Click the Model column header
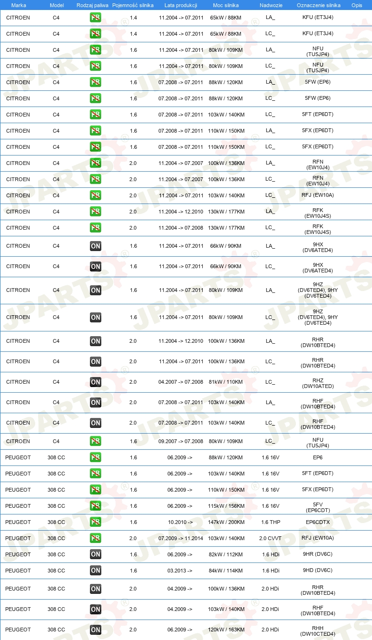372x640 pixels. click(x=56, y=5)
